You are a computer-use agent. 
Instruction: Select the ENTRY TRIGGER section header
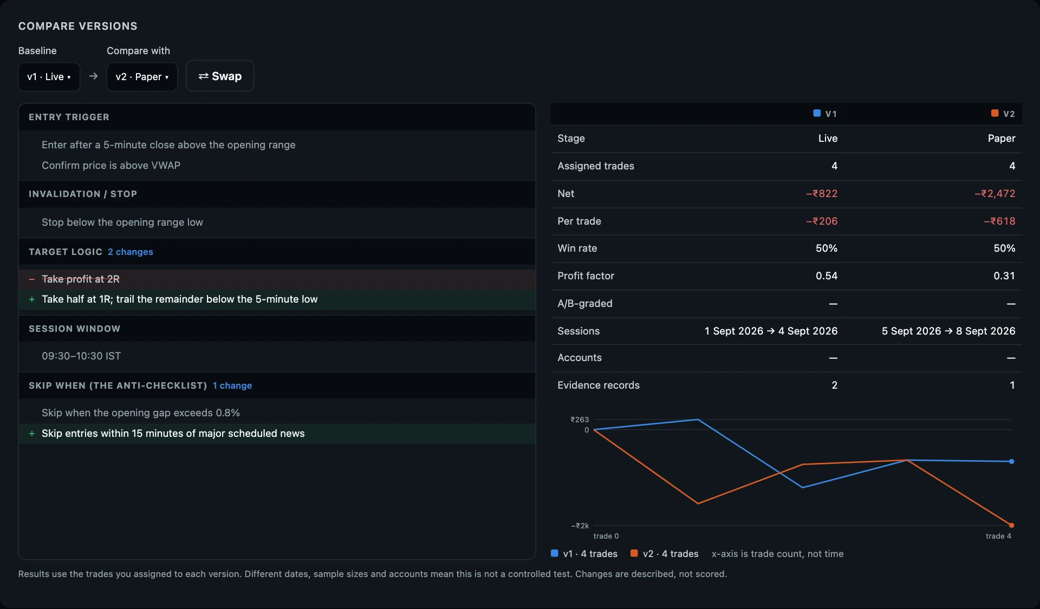click(x=277, y=117)
